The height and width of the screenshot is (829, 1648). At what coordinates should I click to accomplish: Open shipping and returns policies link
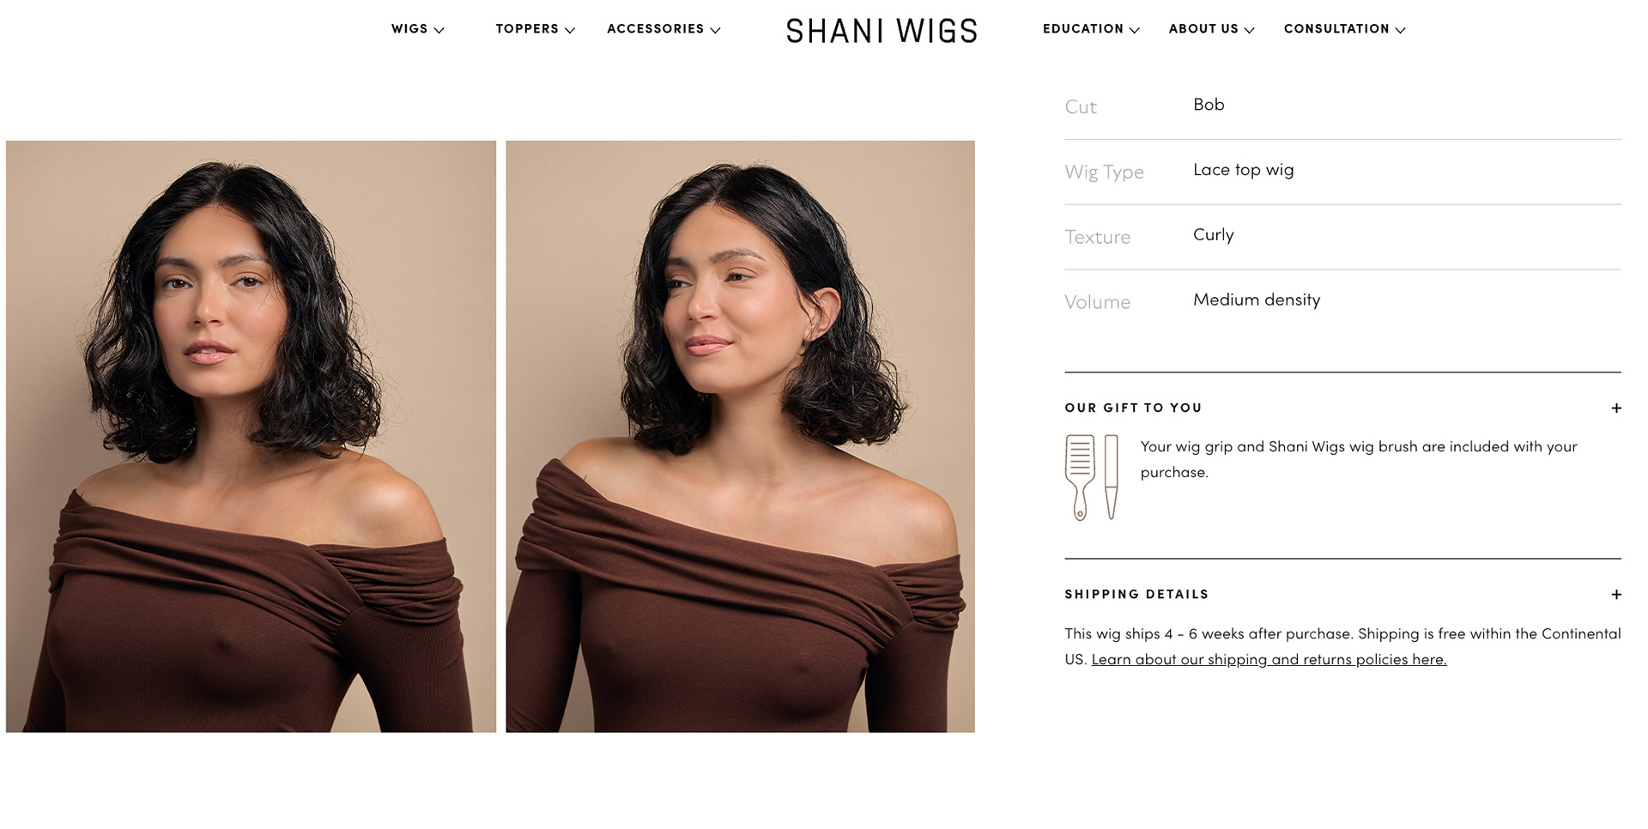(x=1269, y=659)
